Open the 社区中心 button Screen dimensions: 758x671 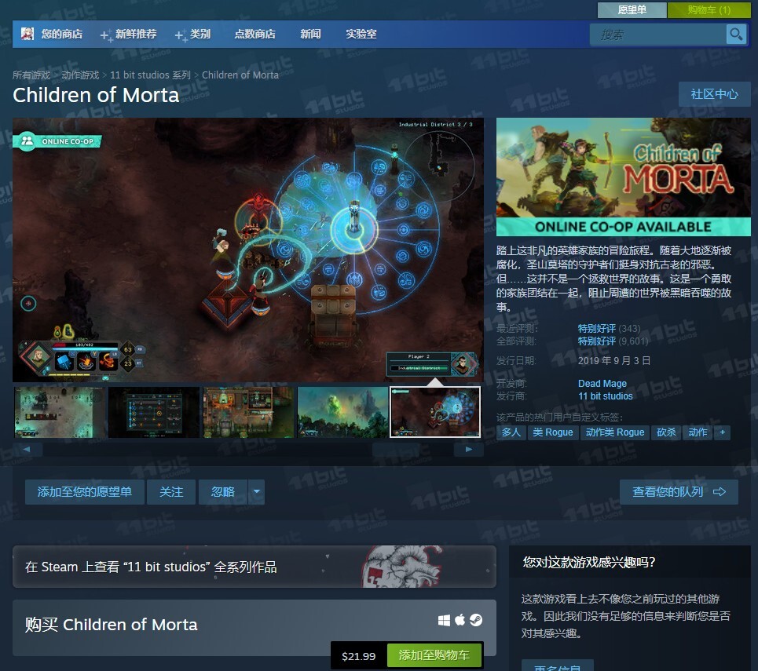(x=715, y=94)
